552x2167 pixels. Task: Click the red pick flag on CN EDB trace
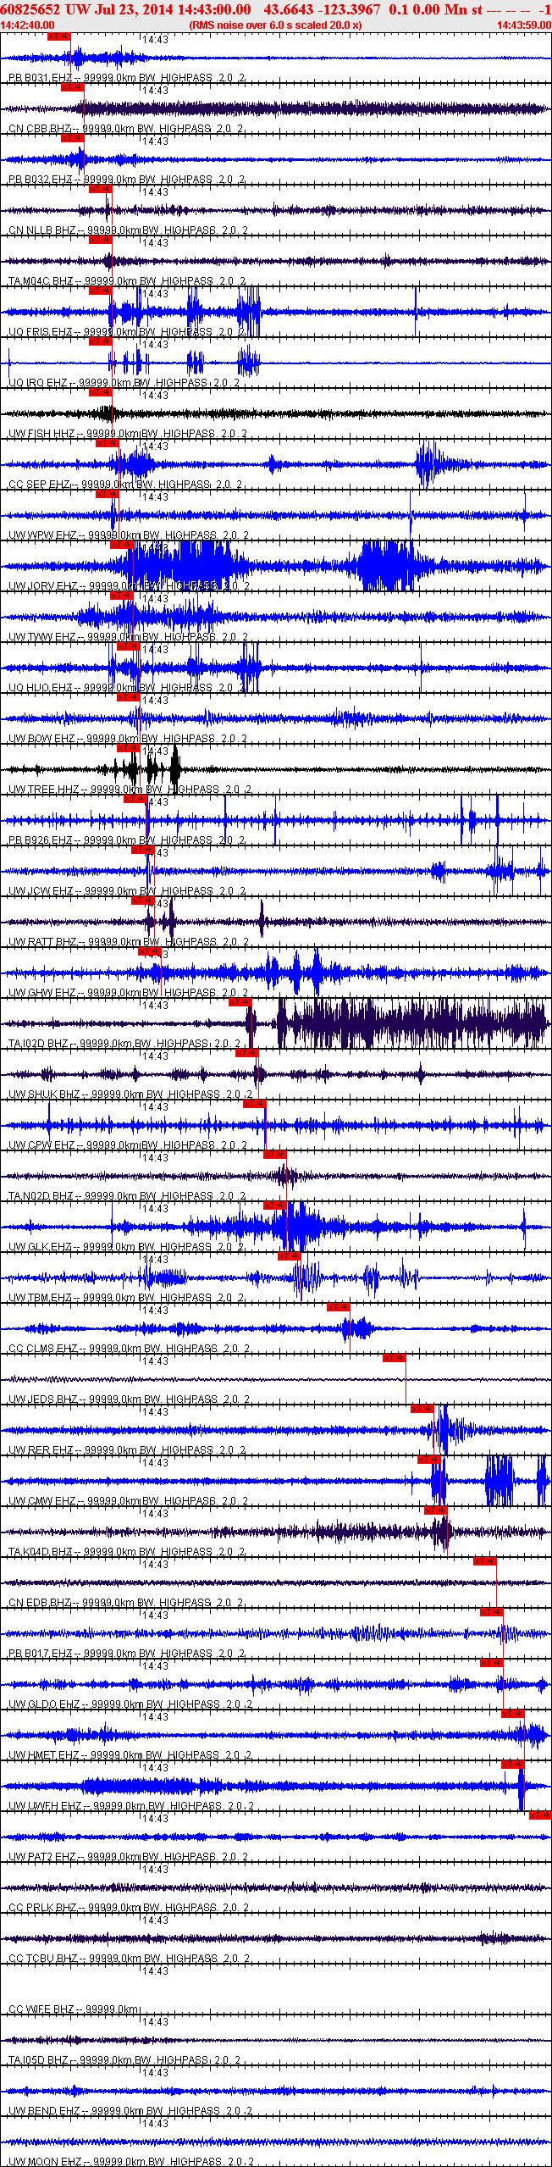pos(484,1561)
